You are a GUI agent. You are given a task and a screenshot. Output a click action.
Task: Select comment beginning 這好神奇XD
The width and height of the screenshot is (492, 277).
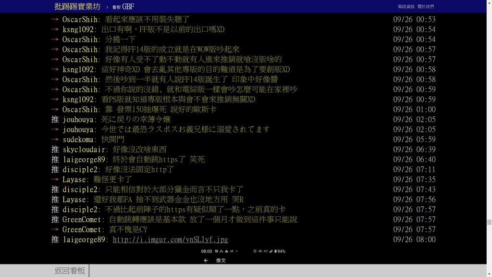pos(196,69)
